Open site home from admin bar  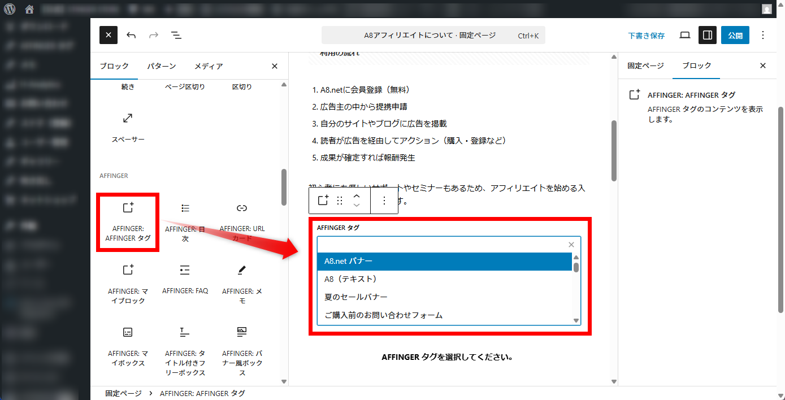tap(29, 9)
